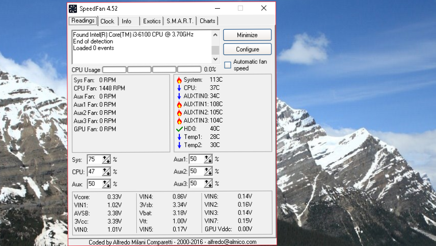Click the blue arrow icon beside Temp1
Image resolution: width=436 pixels, height=246 pixels.
pyautogui.click(x=179, y=137)
